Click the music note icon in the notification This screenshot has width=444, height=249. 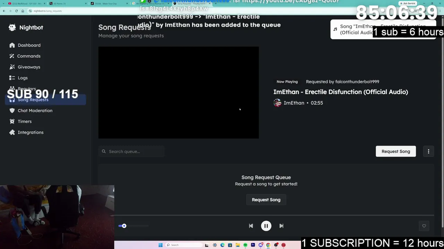335,29
